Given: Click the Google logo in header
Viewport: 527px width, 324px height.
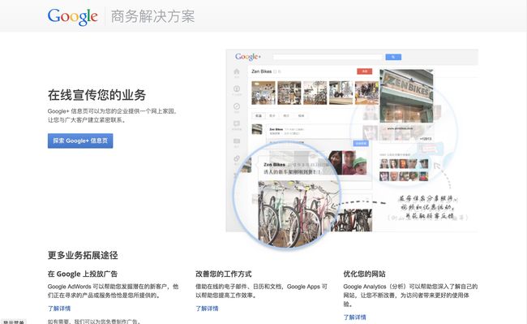Looking at the screenshot, I should click(73, 16).
